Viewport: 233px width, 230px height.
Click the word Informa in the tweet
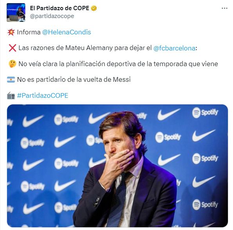tap(29, 32)
